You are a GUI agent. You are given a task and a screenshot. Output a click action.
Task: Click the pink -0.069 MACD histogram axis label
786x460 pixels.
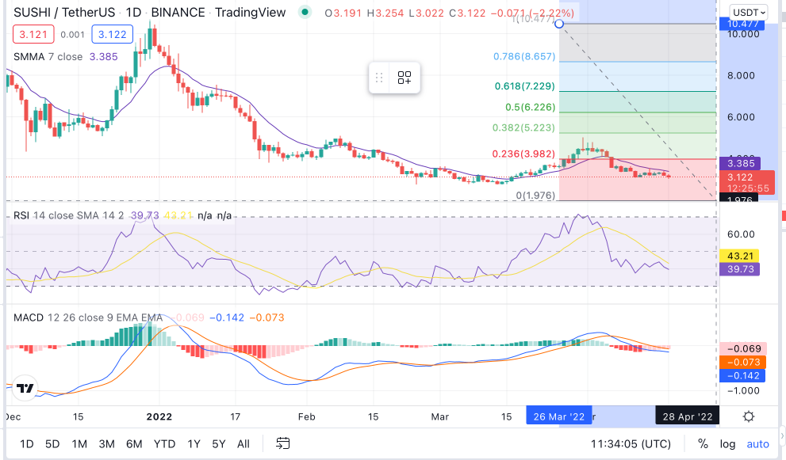pyautogui.click(x=743, y=348)
